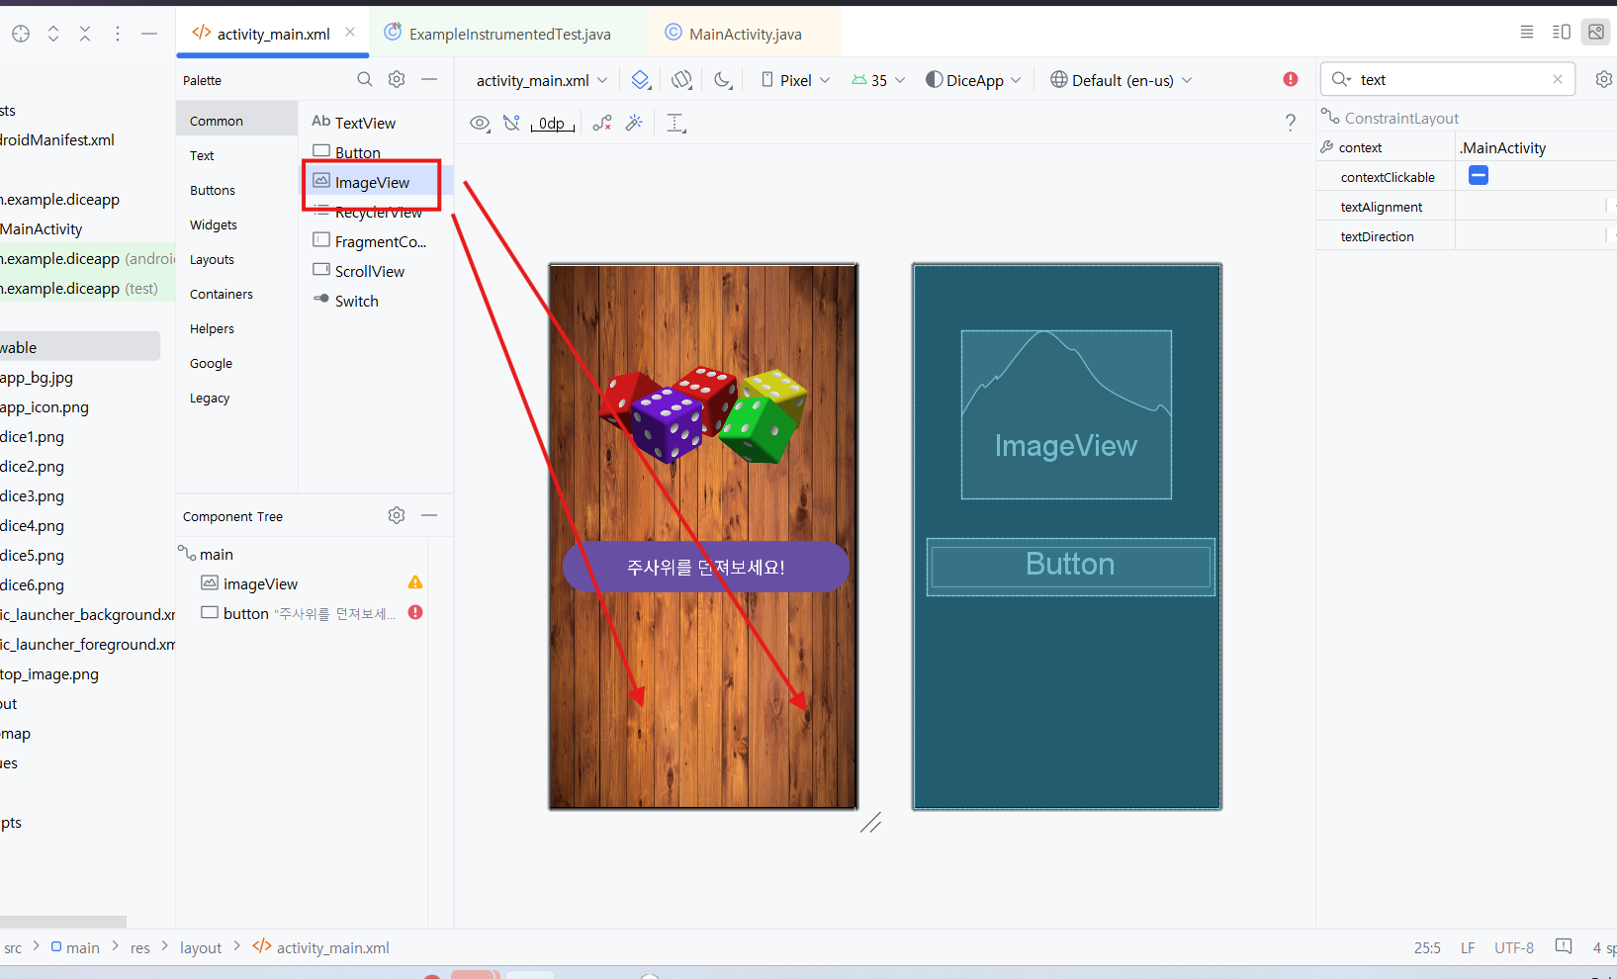Viewport: 1617px width, 979px height.
Task: Clear the attribute search text
Action: tap(1558, 79)
